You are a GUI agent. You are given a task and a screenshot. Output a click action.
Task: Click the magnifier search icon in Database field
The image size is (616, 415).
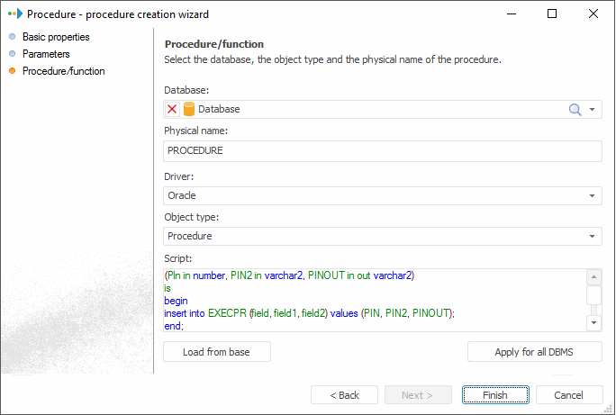coord(575,109)
